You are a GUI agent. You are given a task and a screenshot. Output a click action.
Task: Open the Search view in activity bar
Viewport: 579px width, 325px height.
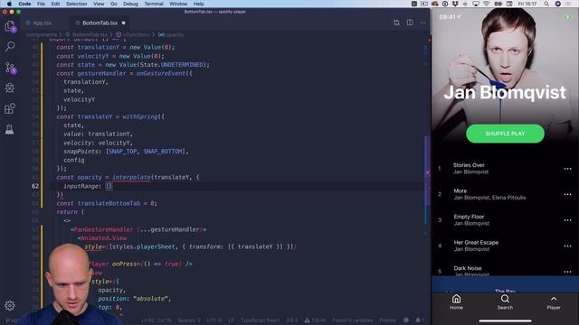[10, 46]
